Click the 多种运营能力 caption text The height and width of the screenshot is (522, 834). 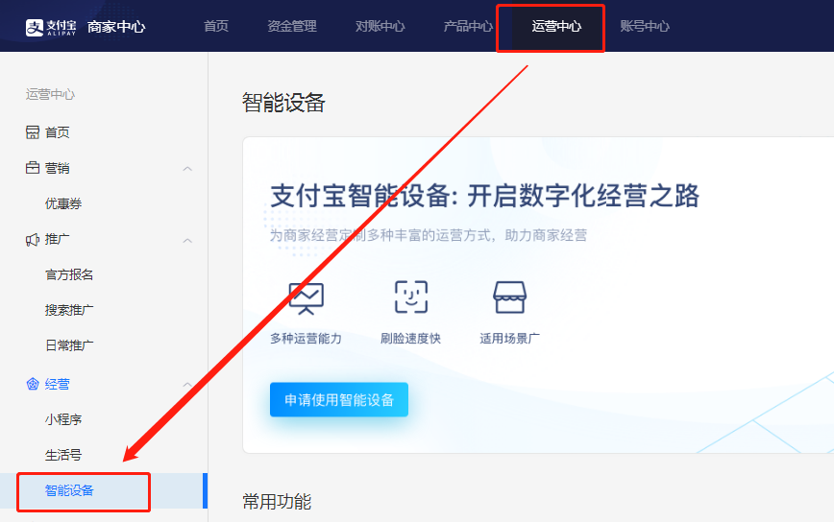pos(306,339)
